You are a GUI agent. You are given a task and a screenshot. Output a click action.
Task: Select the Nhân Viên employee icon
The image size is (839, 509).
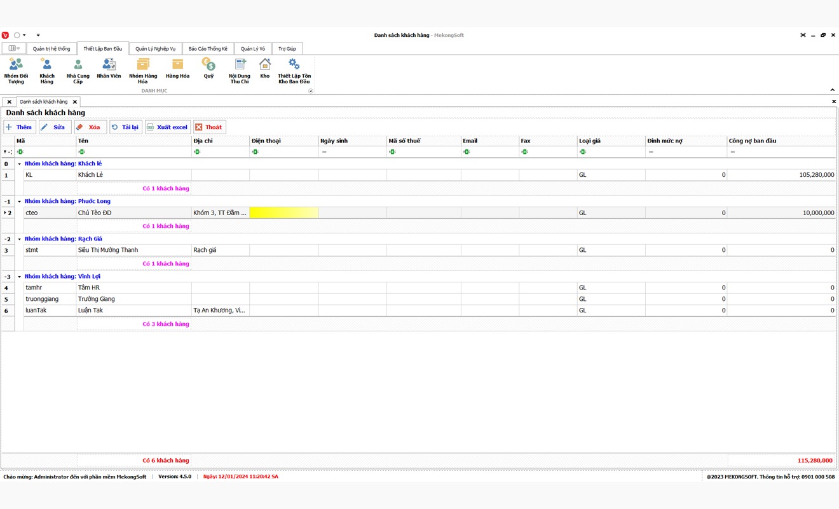point(109,67)
